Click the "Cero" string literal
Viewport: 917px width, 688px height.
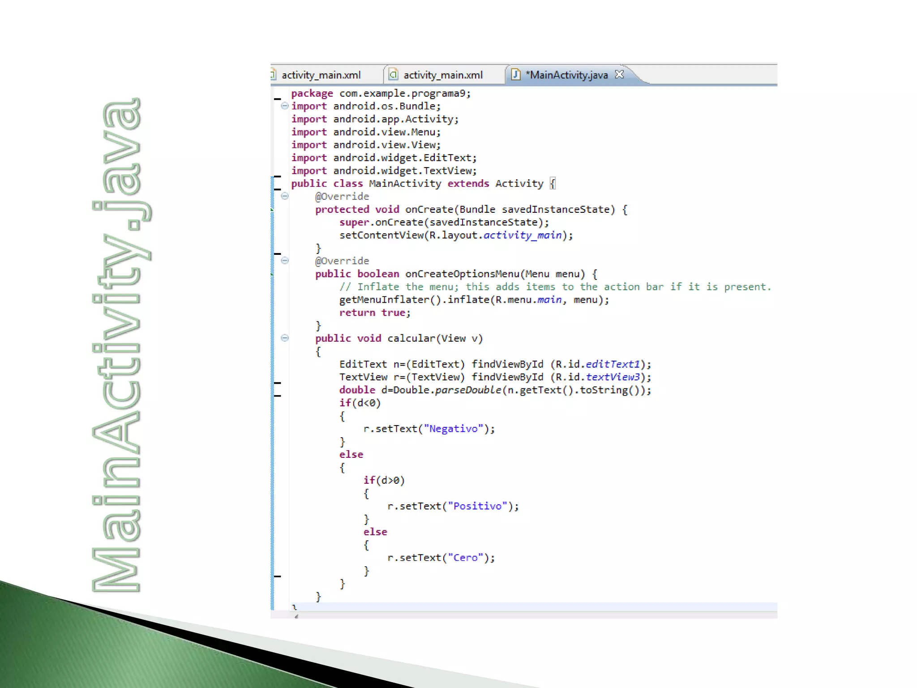465,558
